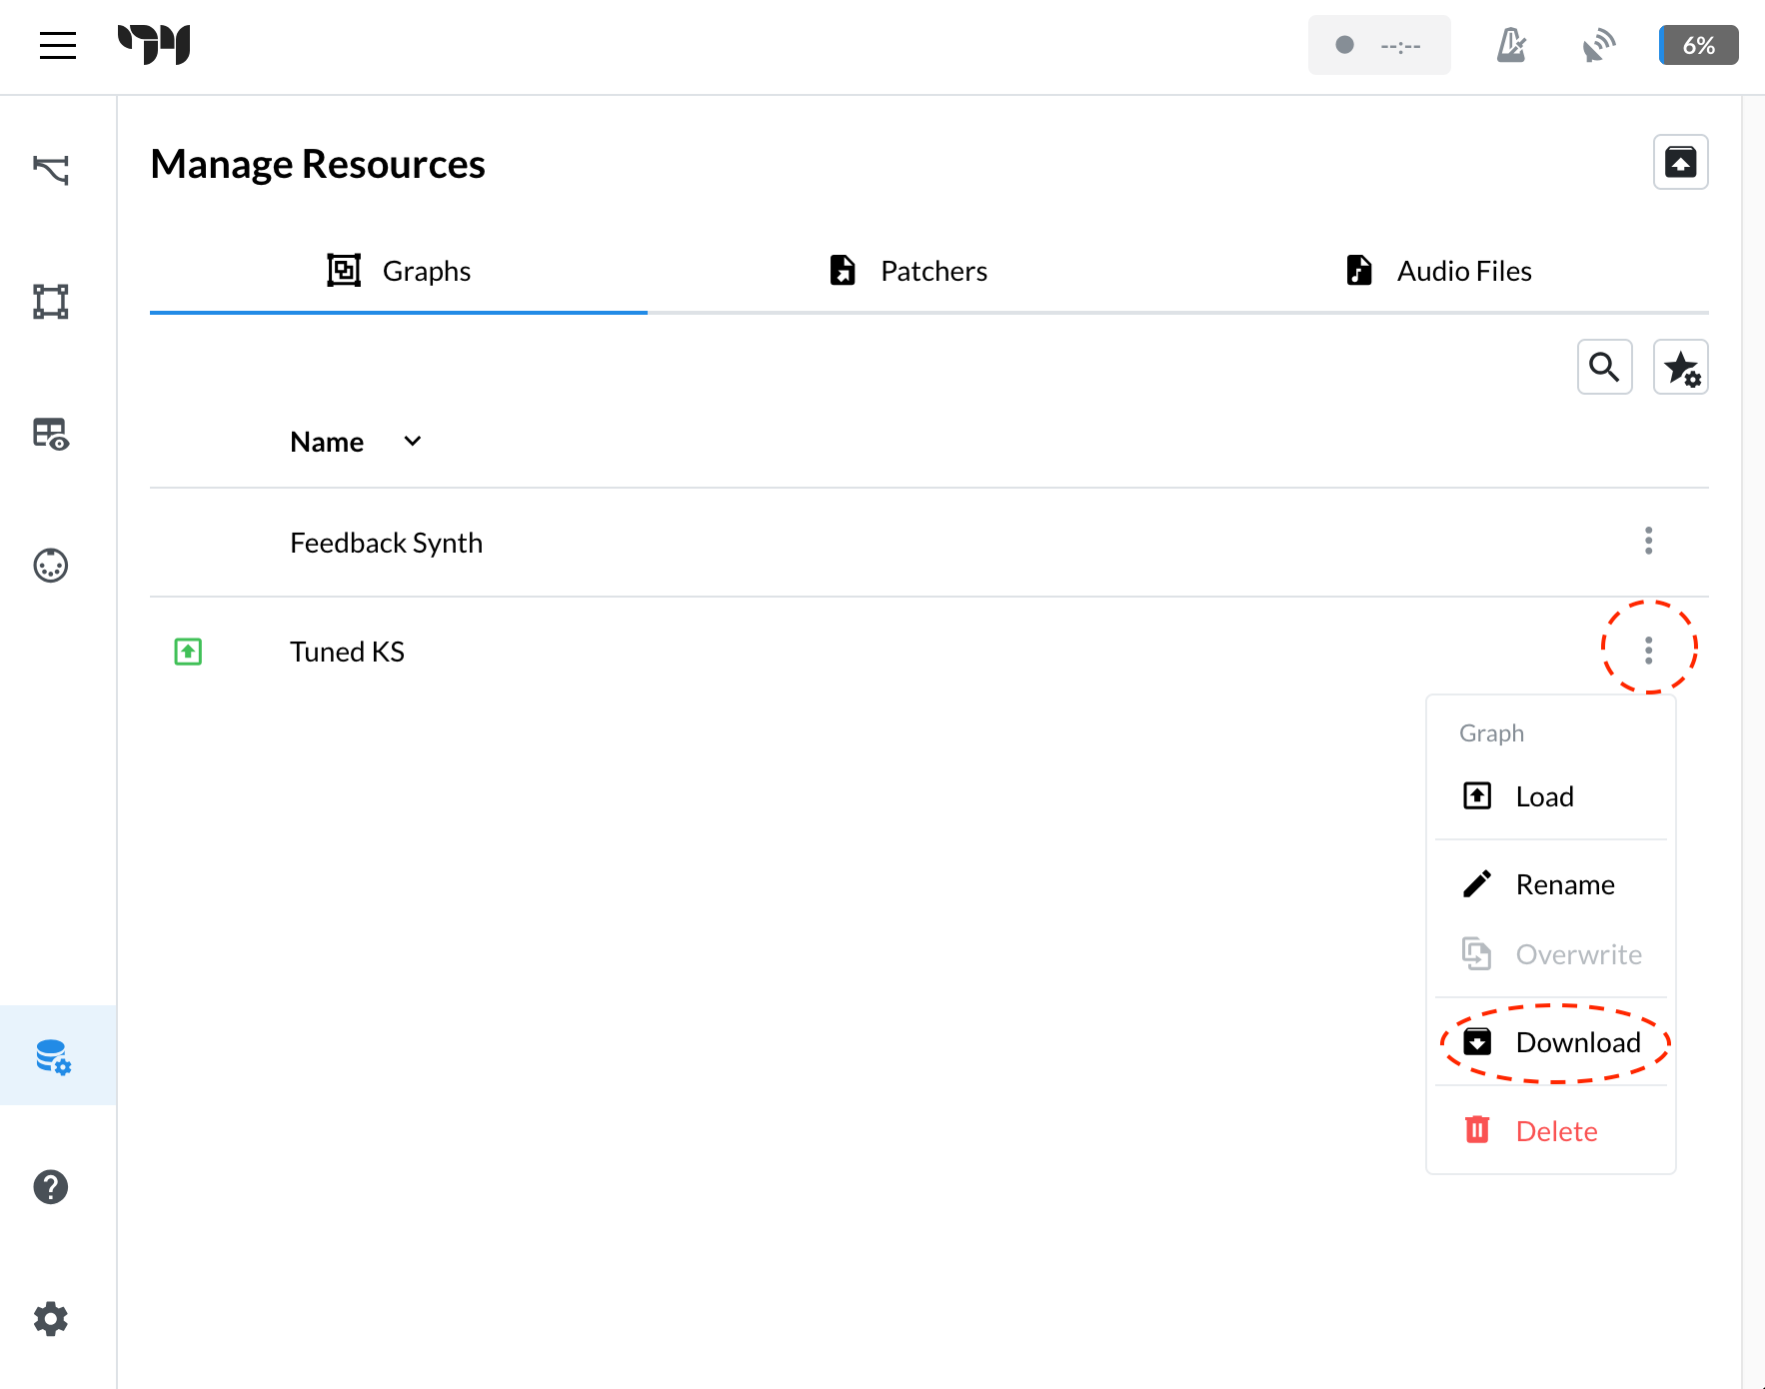Choose Rename from the Graph menu

pos(1551,884)
